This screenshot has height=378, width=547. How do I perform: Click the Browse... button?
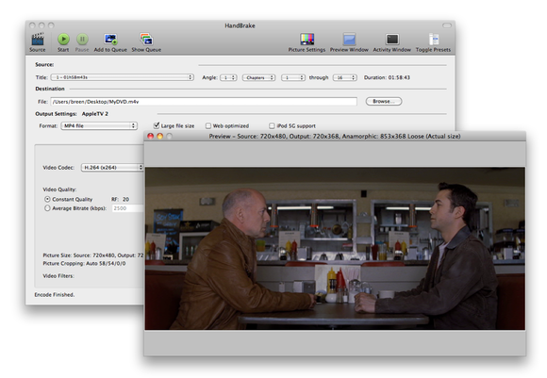click(384, 101)
